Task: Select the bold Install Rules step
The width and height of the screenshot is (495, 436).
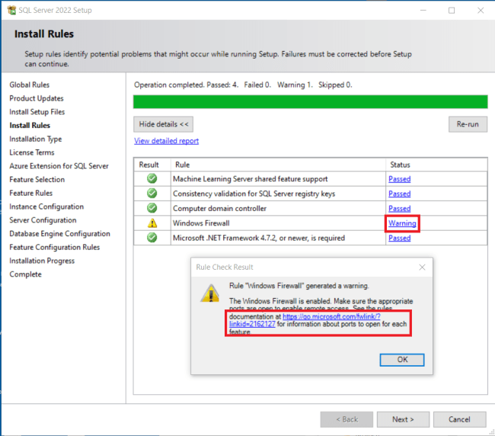Action: [30, 126]
